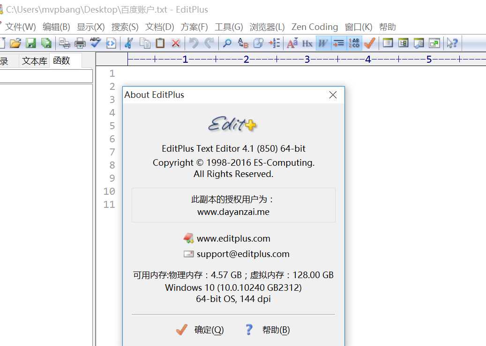Image resolution: width=486 pixels, height=346 pixels.
Task: Click the Save All toolbar icon
Action: [46, 43]
